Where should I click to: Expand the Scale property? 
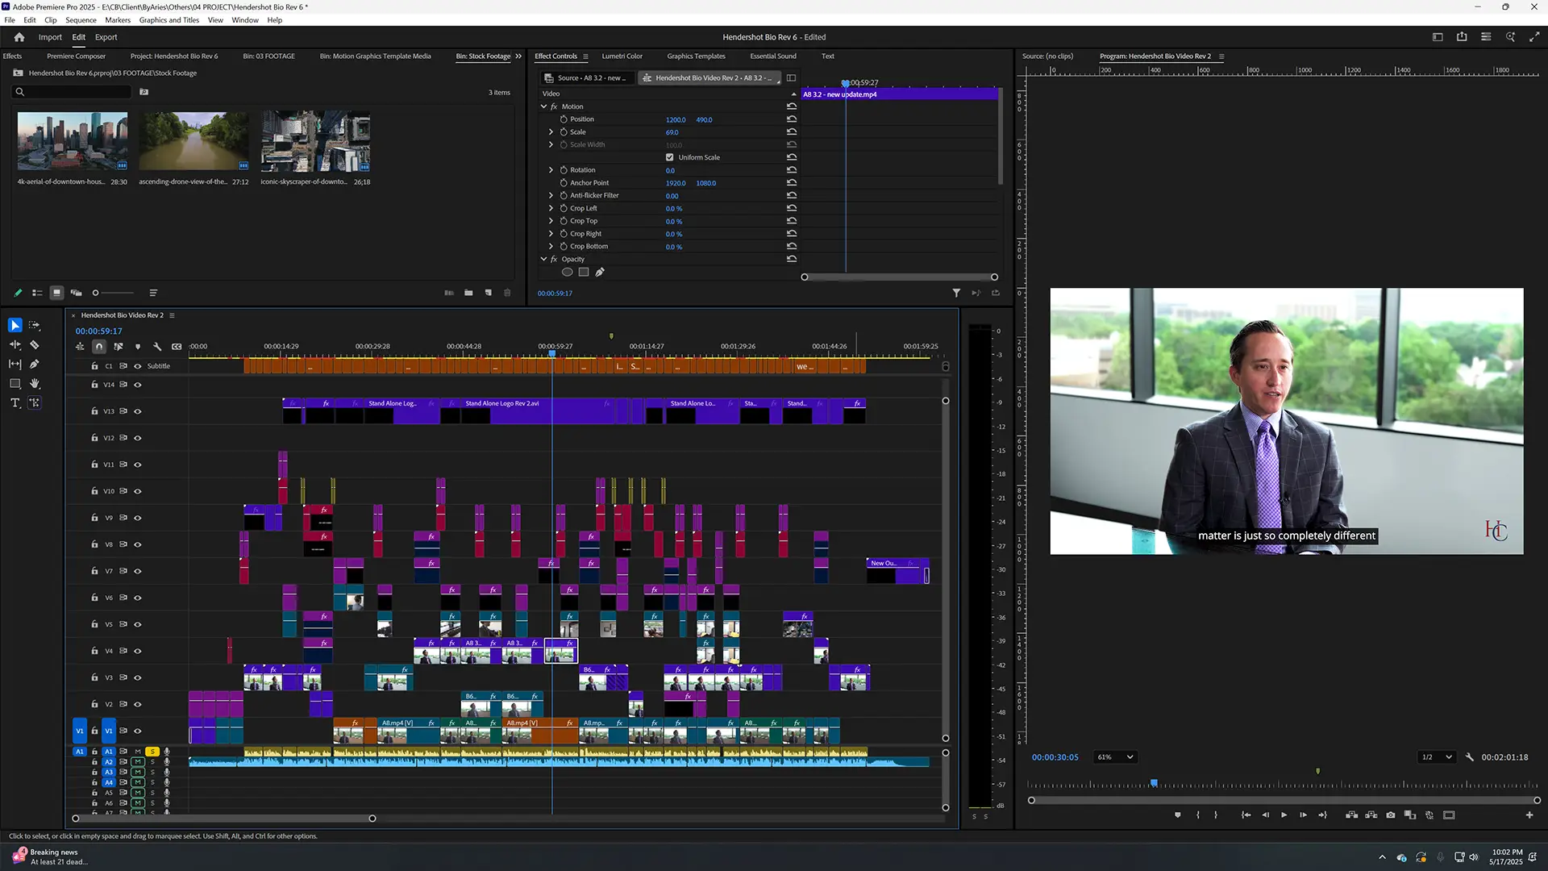click(x=551, y=132)
